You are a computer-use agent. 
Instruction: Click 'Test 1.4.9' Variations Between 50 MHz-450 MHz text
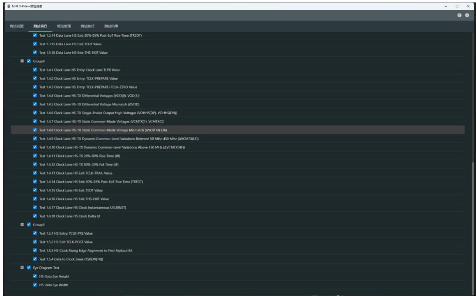pos(119,139)
